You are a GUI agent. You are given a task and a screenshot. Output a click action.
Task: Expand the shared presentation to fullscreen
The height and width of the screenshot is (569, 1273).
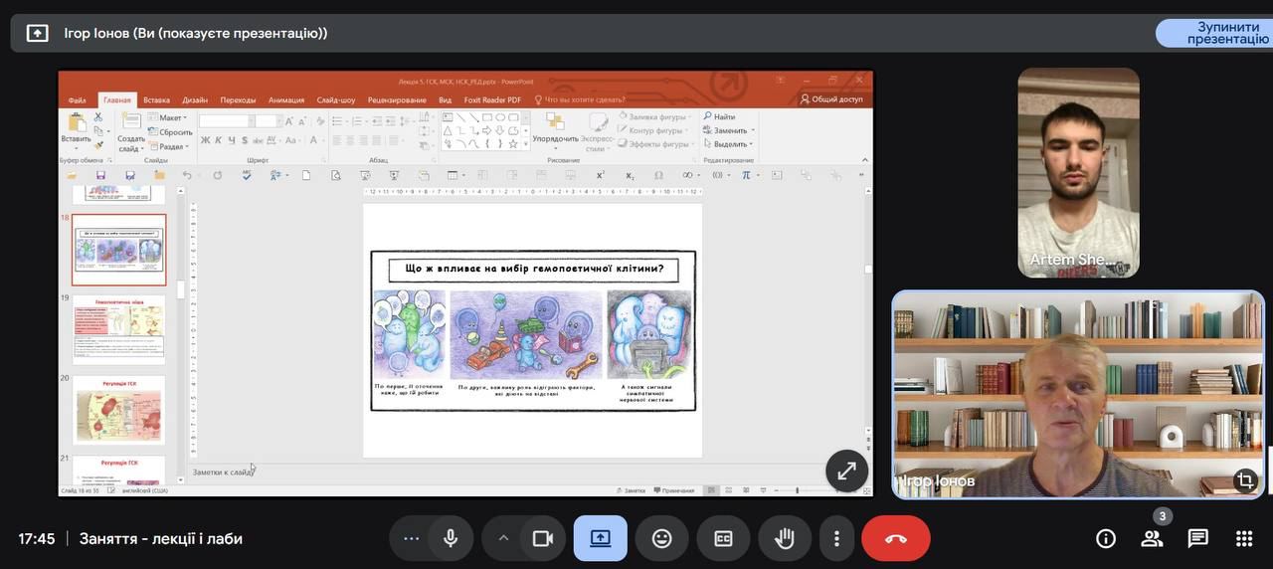[846, 472]
